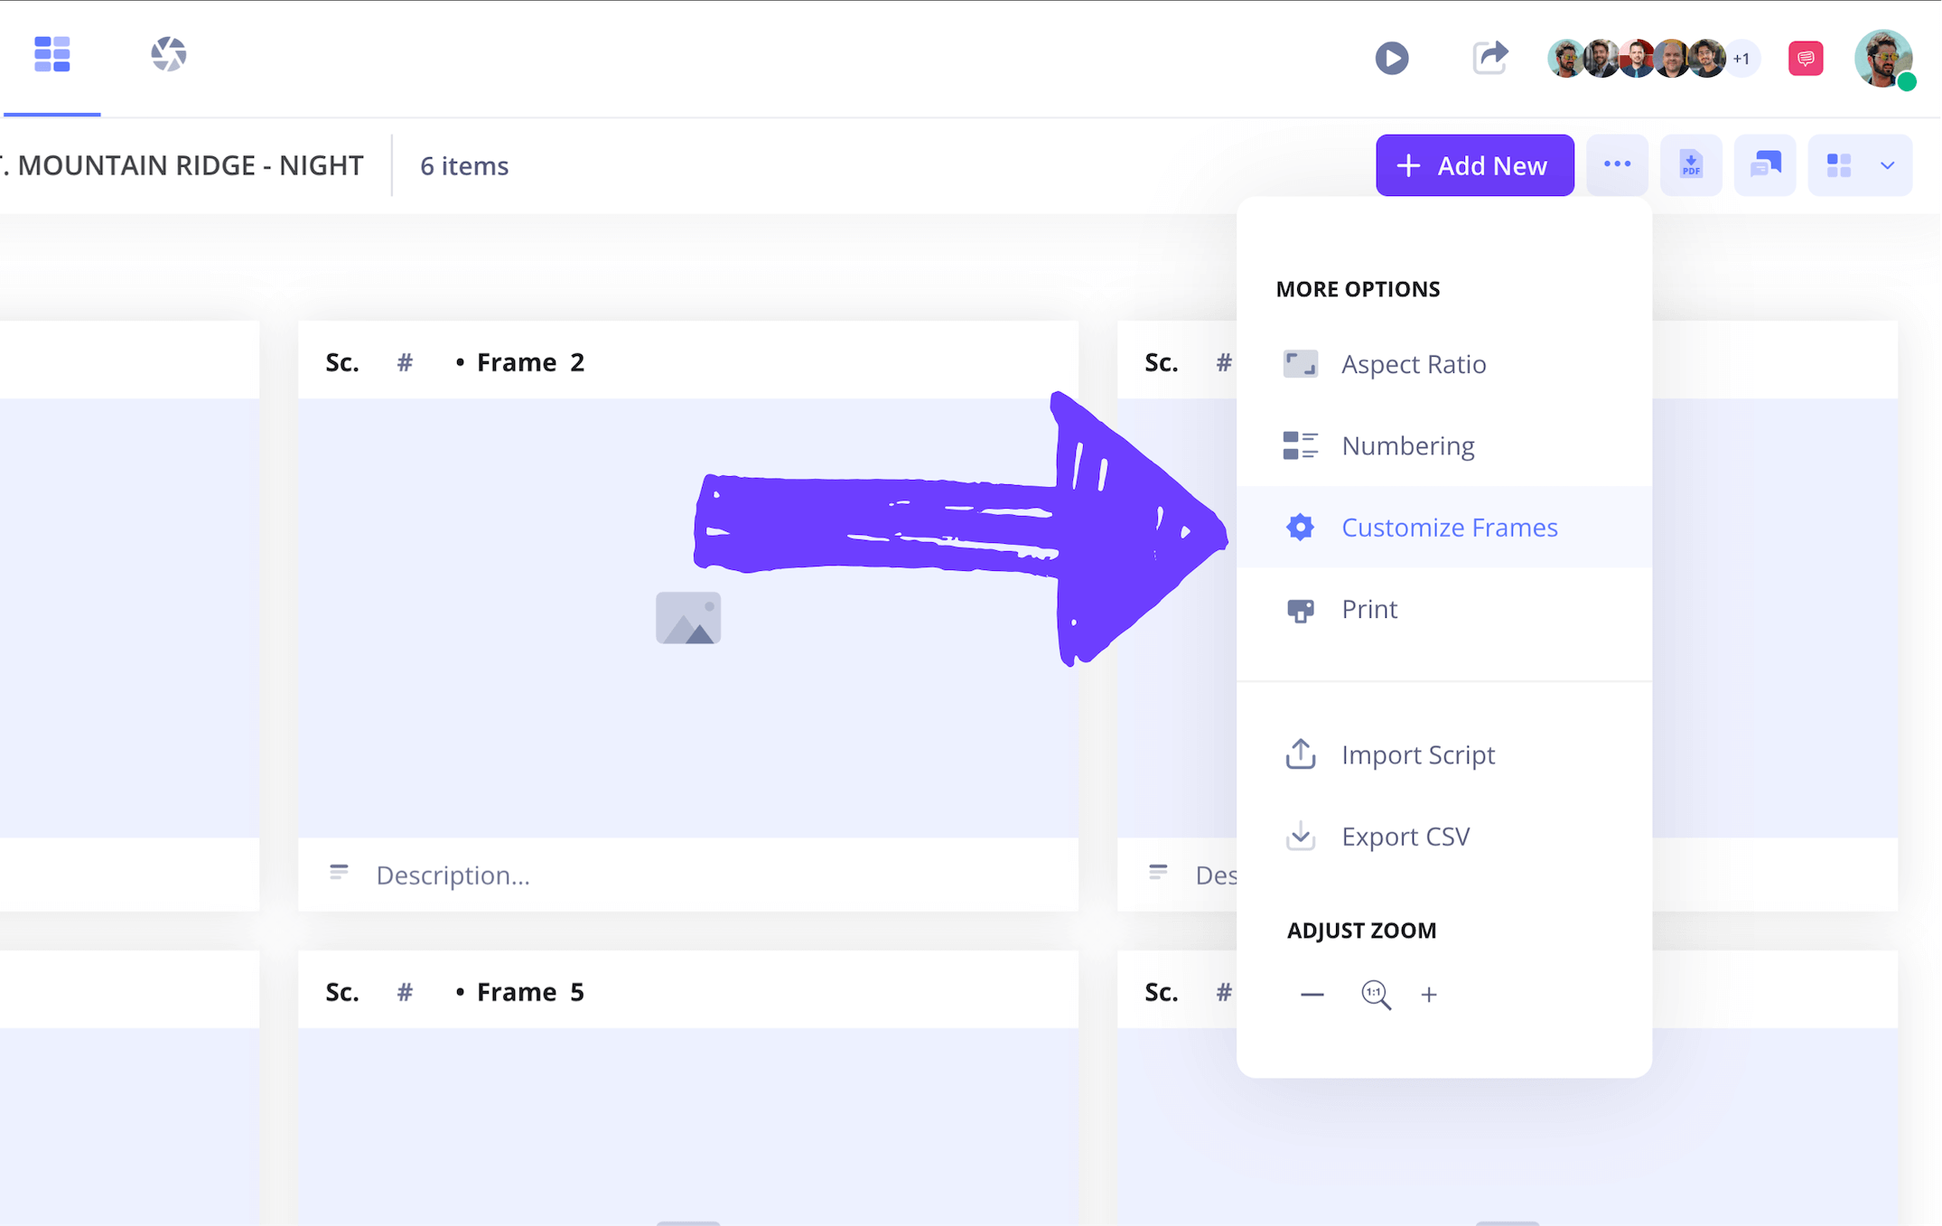Click the Frame 2 title text

[x=530, y=362]
